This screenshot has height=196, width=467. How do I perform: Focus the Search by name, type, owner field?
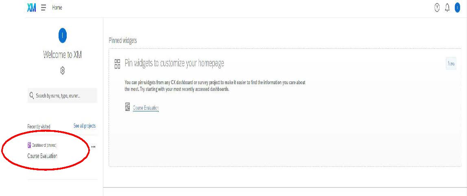(65, 96)
